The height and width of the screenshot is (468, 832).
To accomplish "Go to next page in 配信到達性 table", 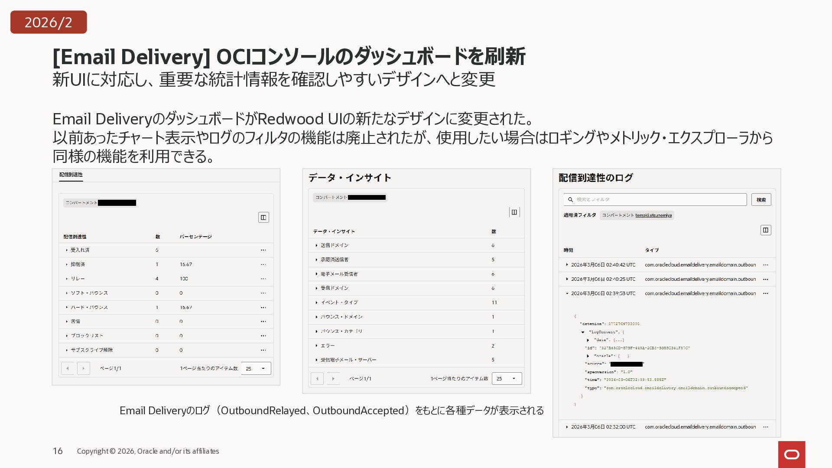I will point(84,368).
